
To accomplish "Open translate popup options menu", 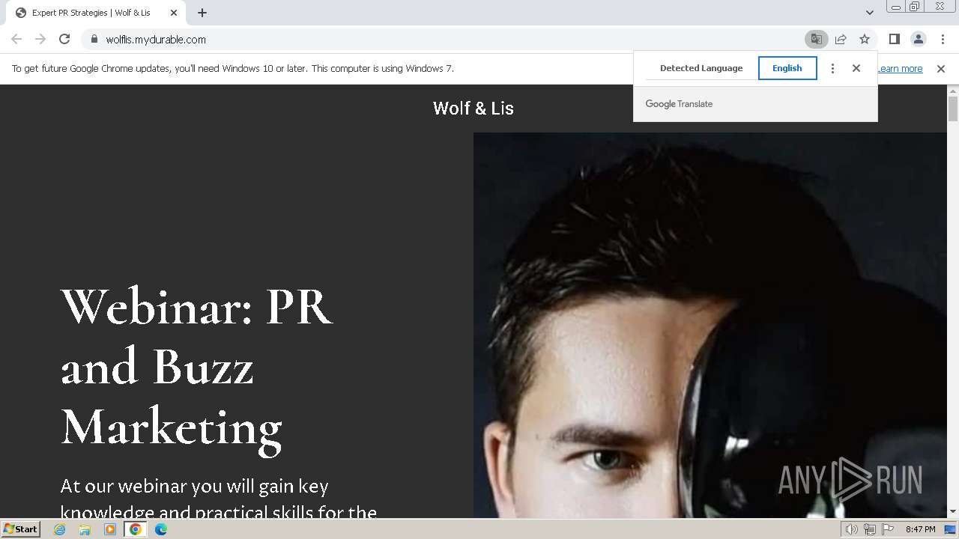I will [x=832, y=68].
